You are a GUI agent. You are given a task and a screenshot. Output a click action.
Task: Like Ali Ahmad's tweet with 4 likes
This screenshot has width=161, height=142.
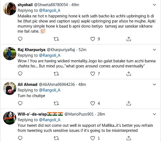(x=93, y=103)
